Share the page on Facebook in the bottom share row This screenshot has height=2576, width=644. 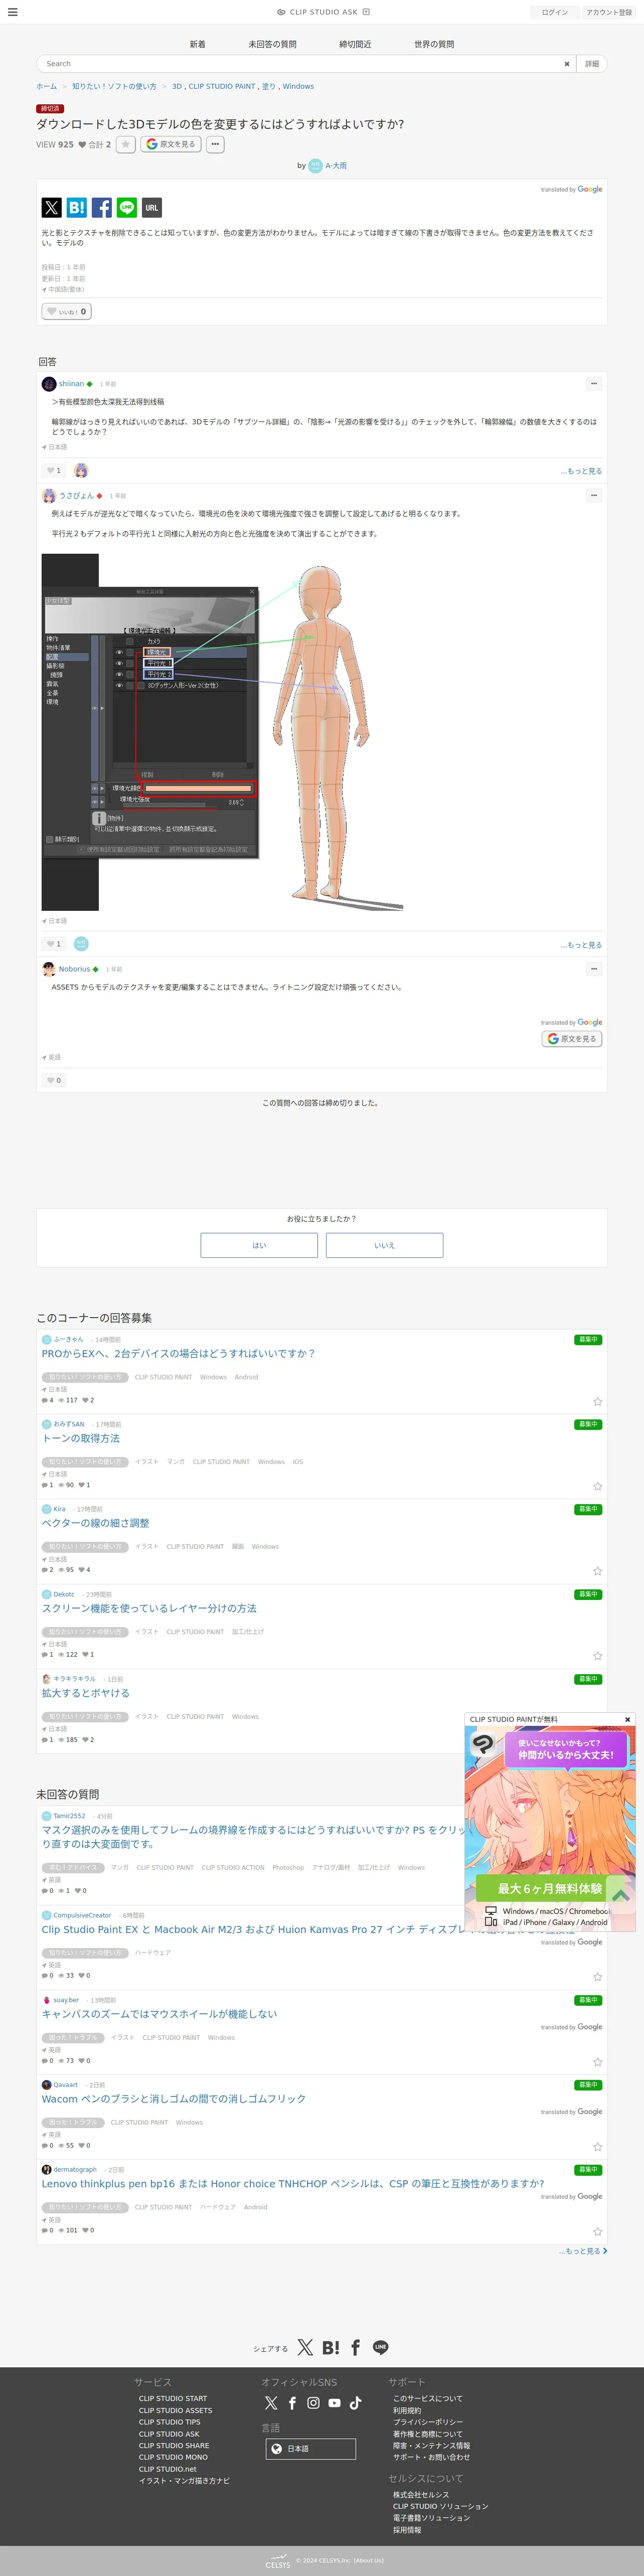pos(355,2348)
